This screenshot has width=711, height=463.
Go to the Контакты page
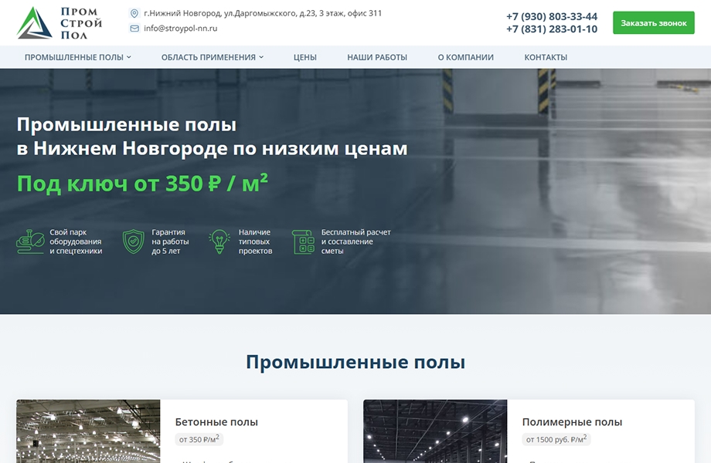click(x=546, y=57)
